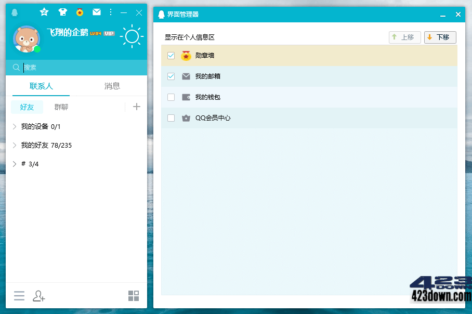Click 上移 move up button
Screen dimensions: 472x314
click(x=404, y=37)
